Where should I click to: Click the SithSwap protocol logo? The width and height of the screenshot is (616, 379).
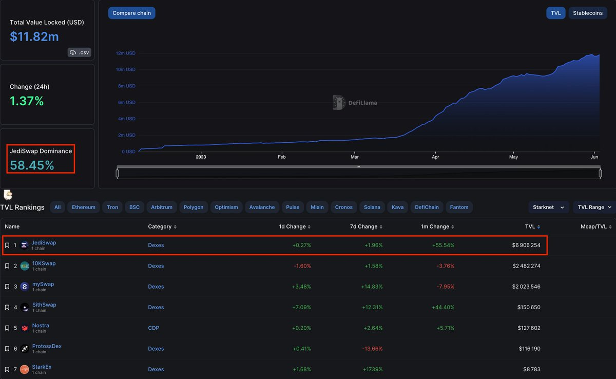click(x=24, y=307)
